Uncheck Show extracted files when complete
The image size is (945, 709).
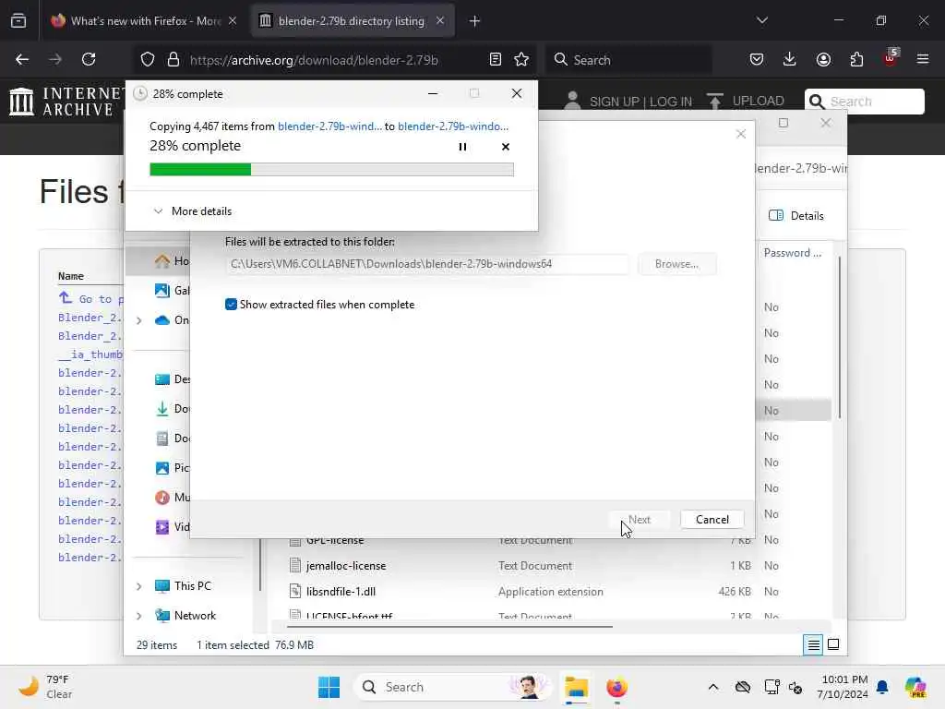(x=231, y=305)
